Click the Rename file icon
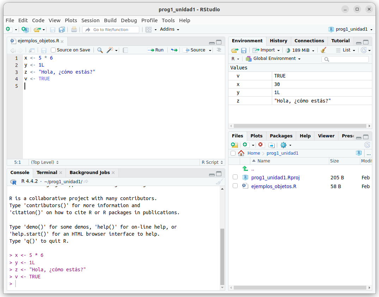379x297 pixels. [x=271, y=145]
